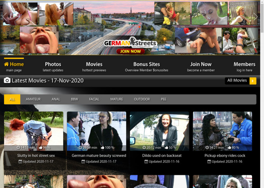Click the banner carousel's right arrow
Screen dimensions: 264x188
click(x=255, y=17)
